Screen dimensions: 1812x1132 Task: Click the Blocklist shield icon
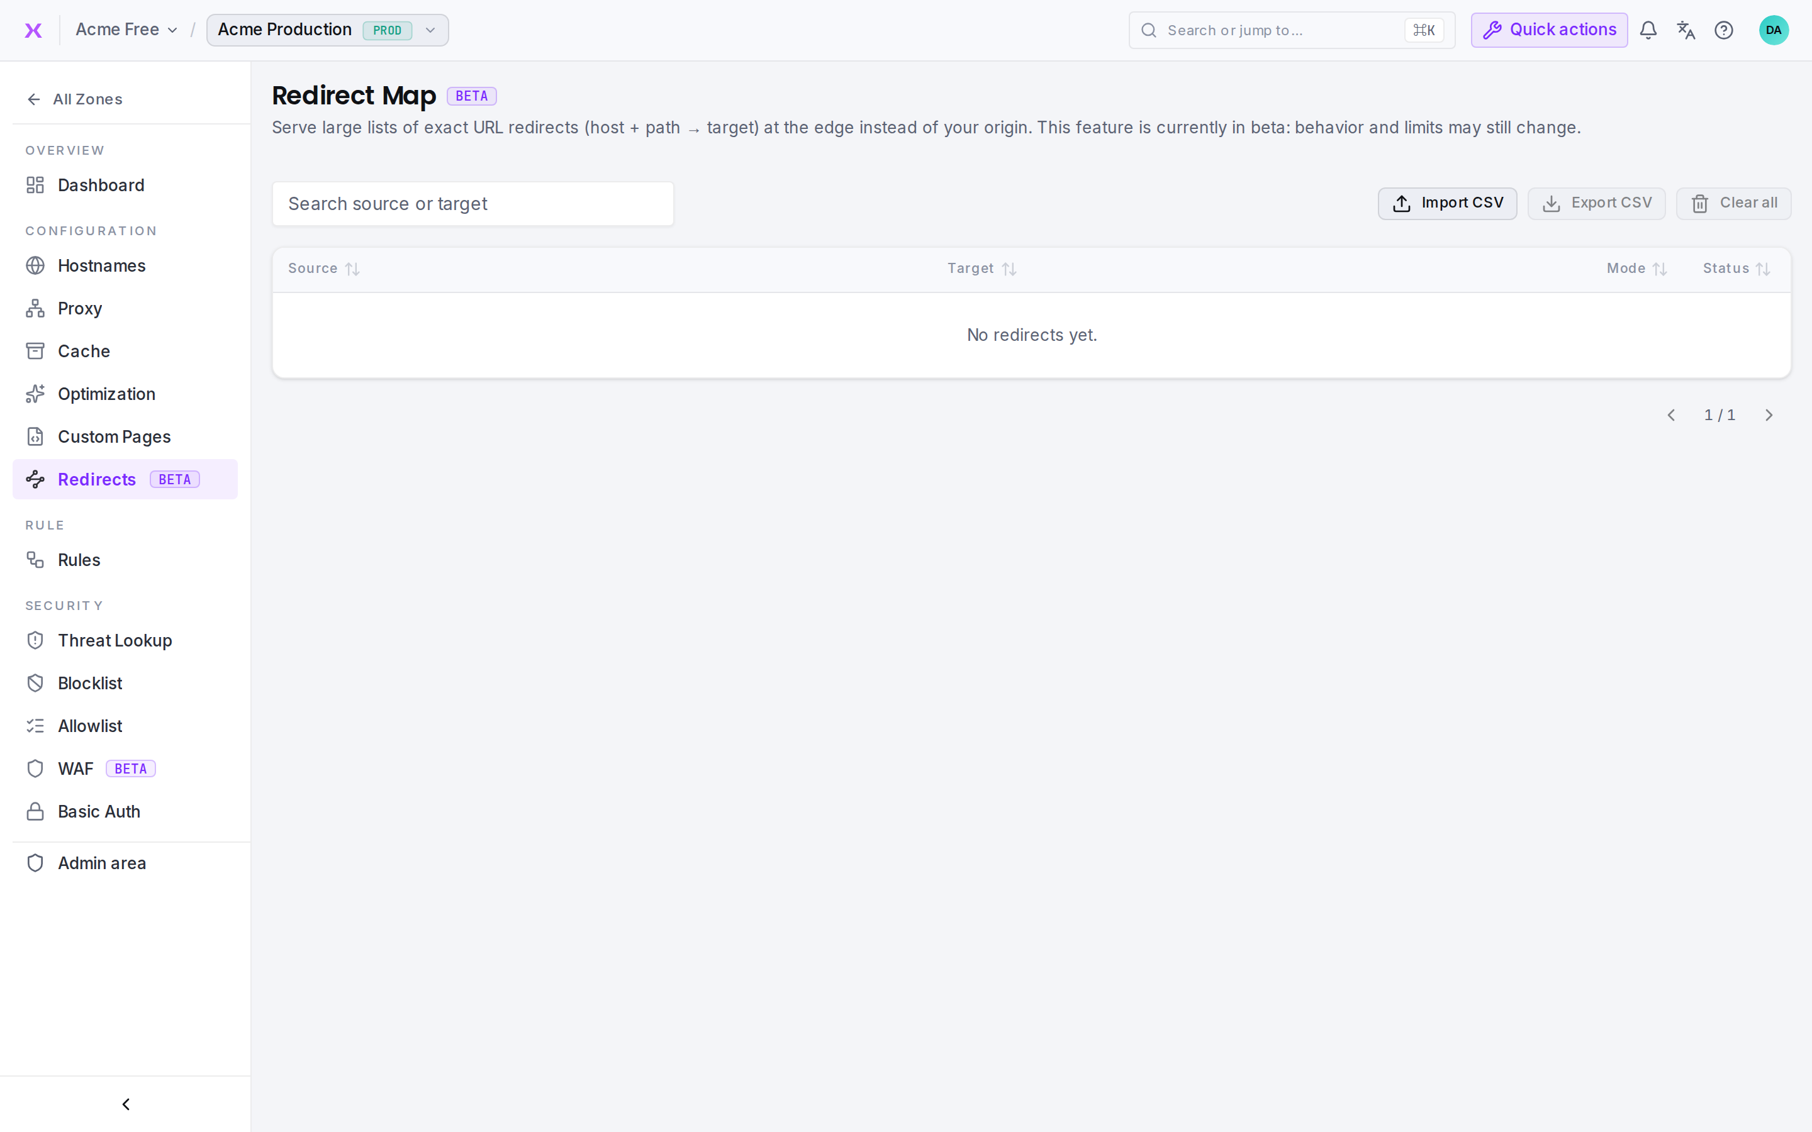(x=35, y=683)
